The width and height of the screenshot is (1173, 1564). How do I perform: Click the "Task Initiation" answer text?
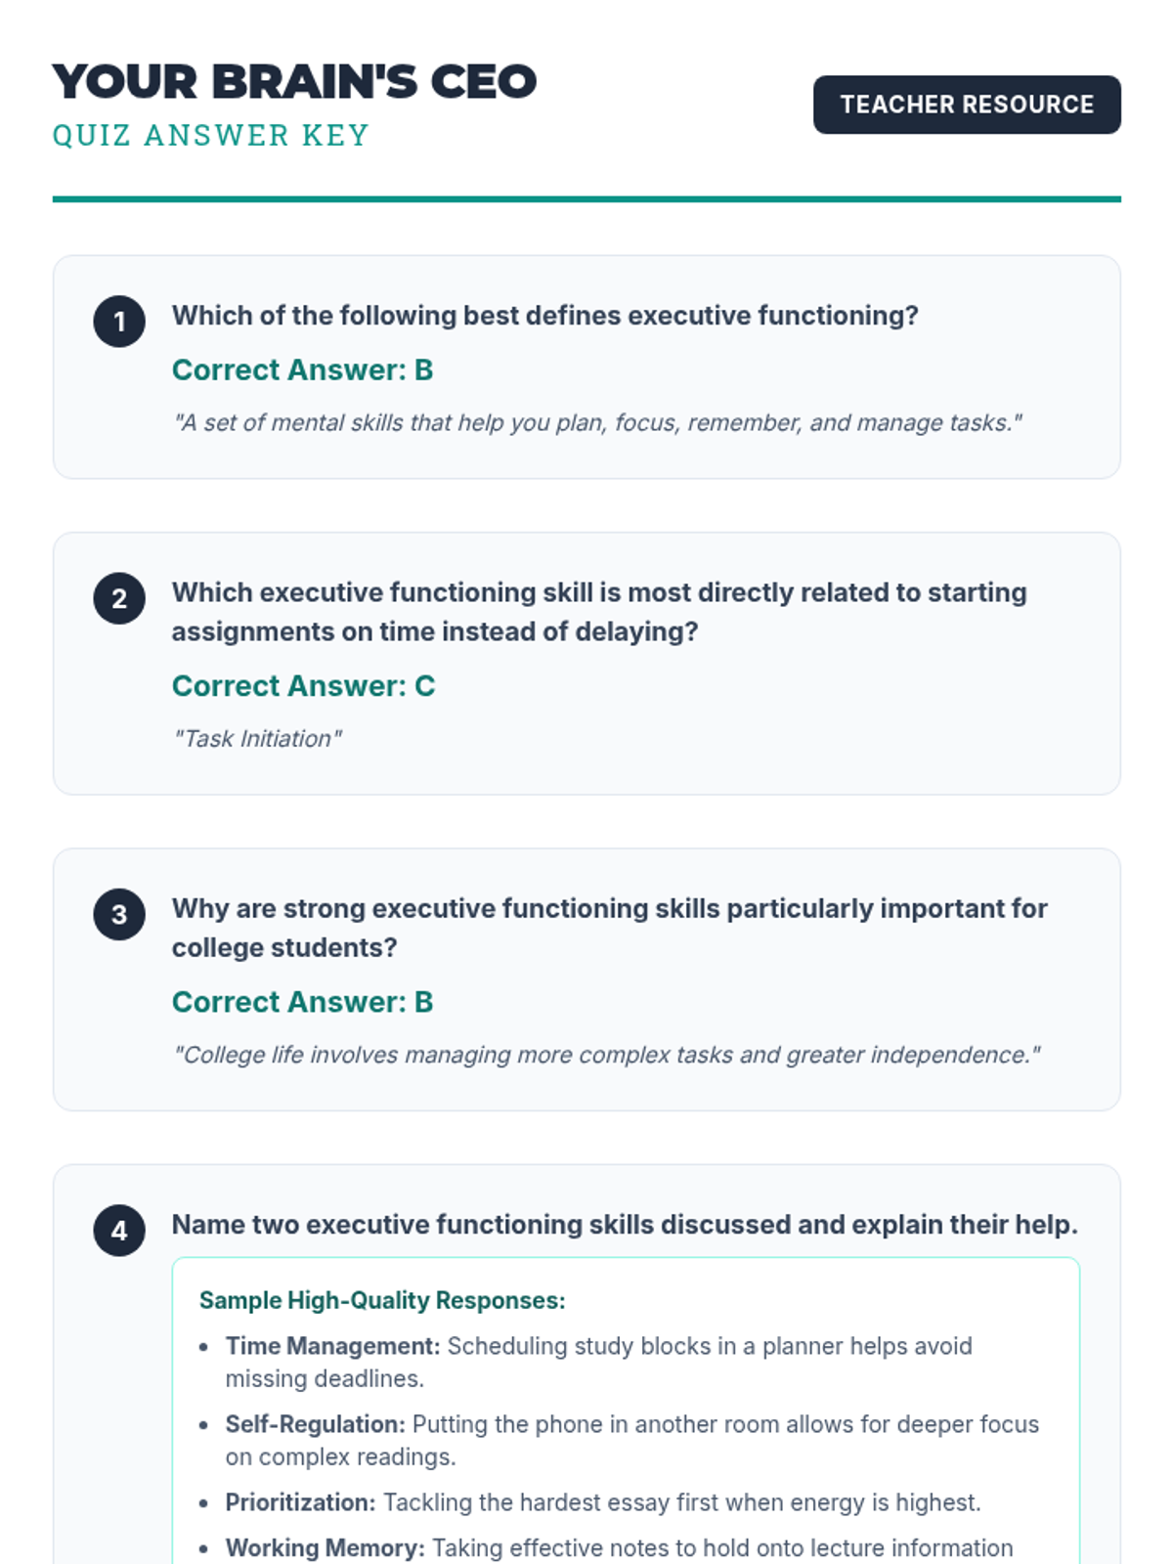pos(257,738)
